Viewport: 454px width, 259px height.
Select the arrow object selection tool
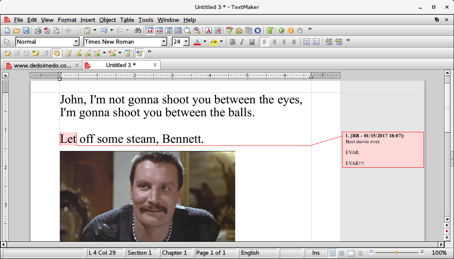[7, 42]
